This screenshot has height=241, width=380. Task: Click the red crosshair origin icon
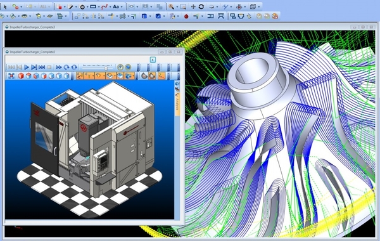point(239,7)
